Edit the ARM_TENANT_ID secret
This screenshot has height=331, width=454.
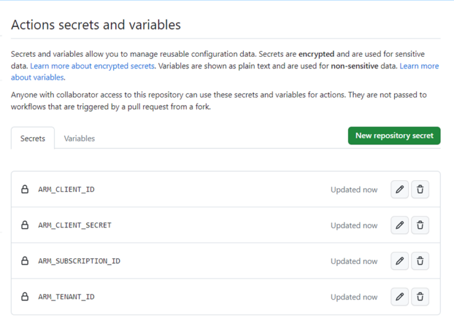point(400,297)
